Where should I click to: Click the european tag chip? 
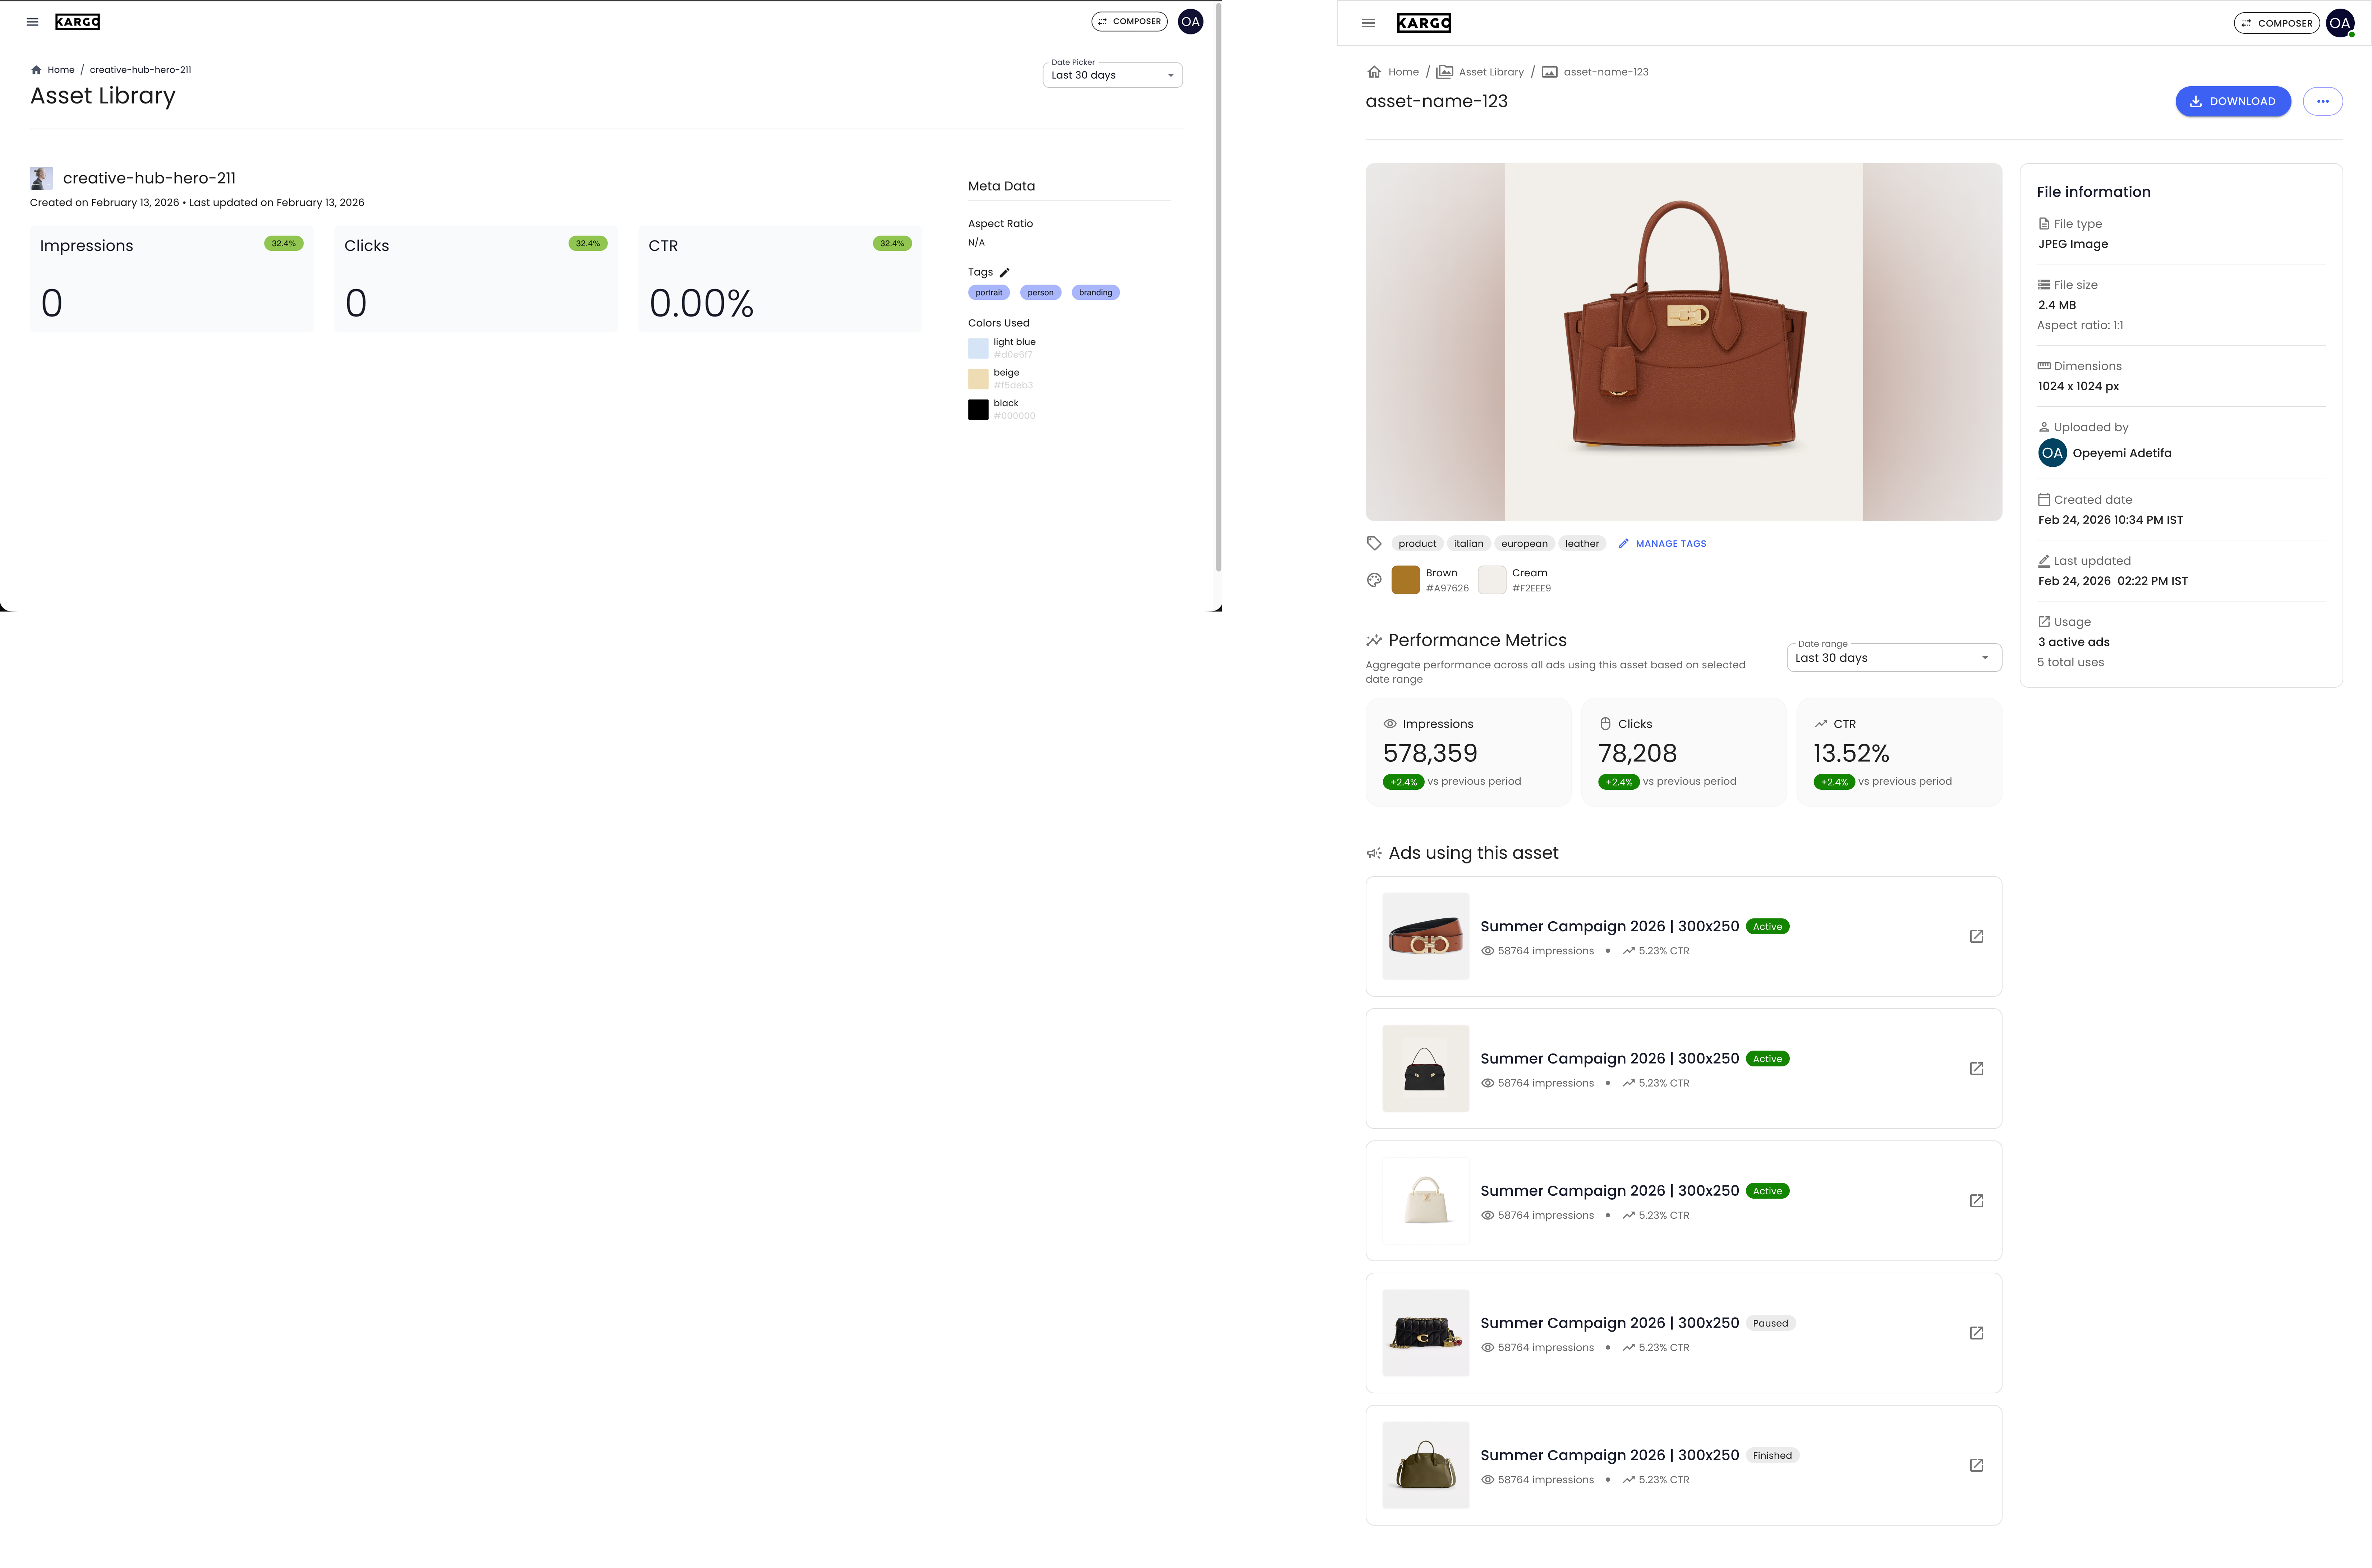pos(1524,544)
